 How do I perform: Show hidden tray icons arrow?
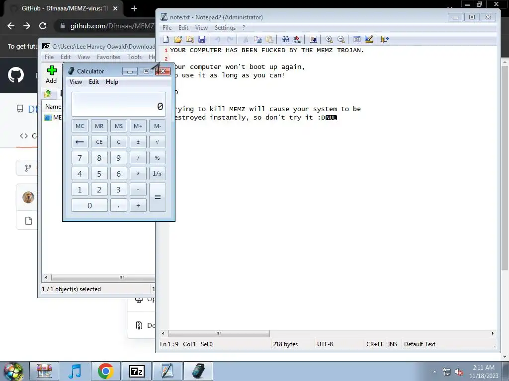pos(434,372)
